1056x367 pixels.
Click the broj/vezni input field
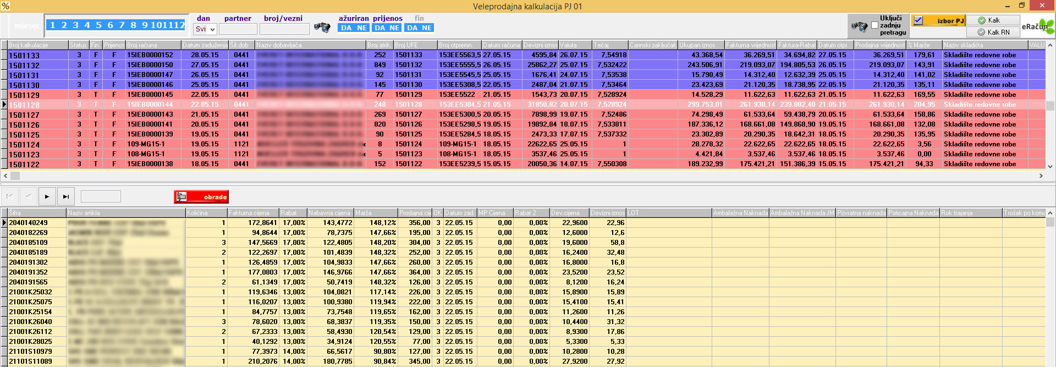tap(284, 29)
